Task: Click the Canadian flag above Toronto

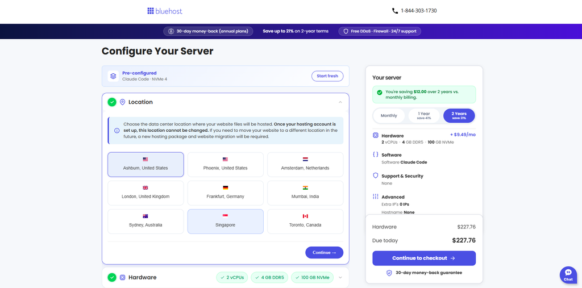Action: tap(305, 216)
